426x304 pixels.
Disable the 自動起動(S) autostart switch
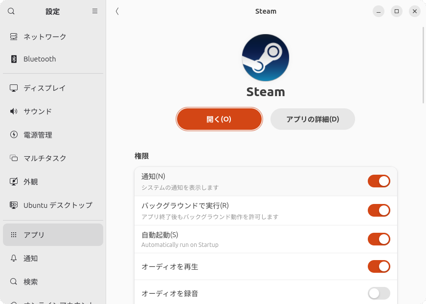[379, 239]
